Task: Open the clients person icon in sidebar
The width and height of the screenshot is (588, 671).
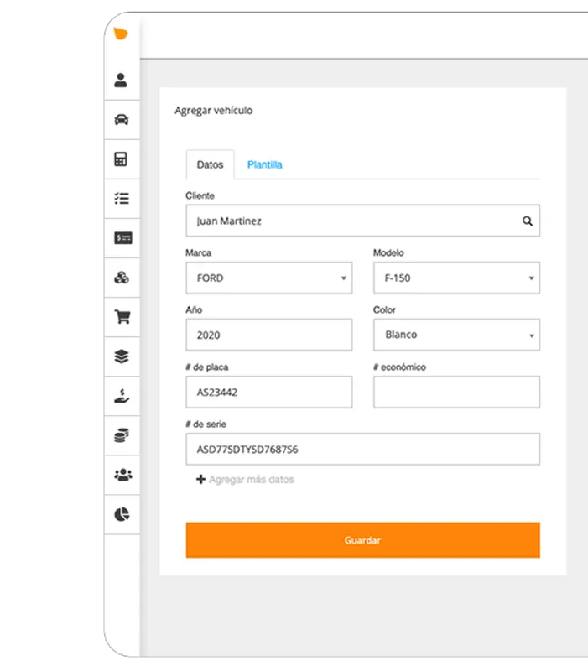Action: [121, 80]
